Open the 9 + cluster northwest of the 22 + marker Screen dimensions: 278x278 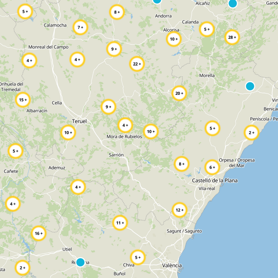click(114, 49)
